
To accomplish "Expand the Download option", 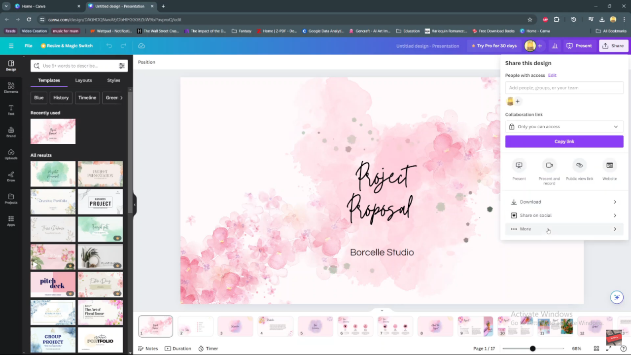I will click(x=564, y=202).
